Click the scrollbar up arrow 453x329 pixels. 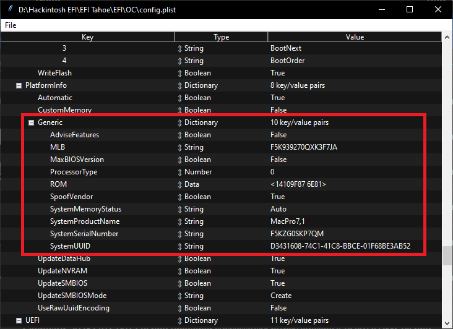[447, 37]
